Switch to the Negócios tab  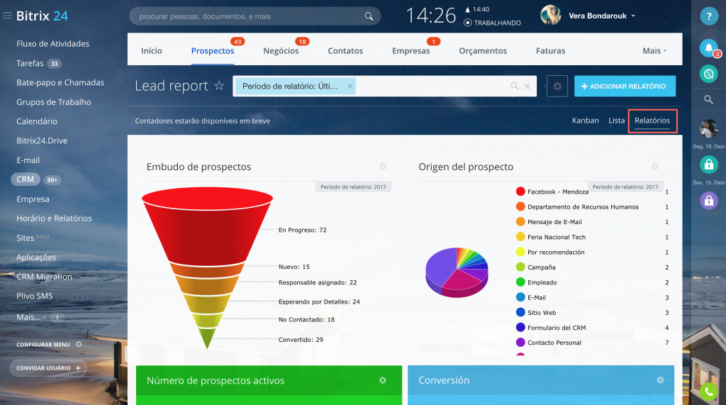tap(281, 51)
